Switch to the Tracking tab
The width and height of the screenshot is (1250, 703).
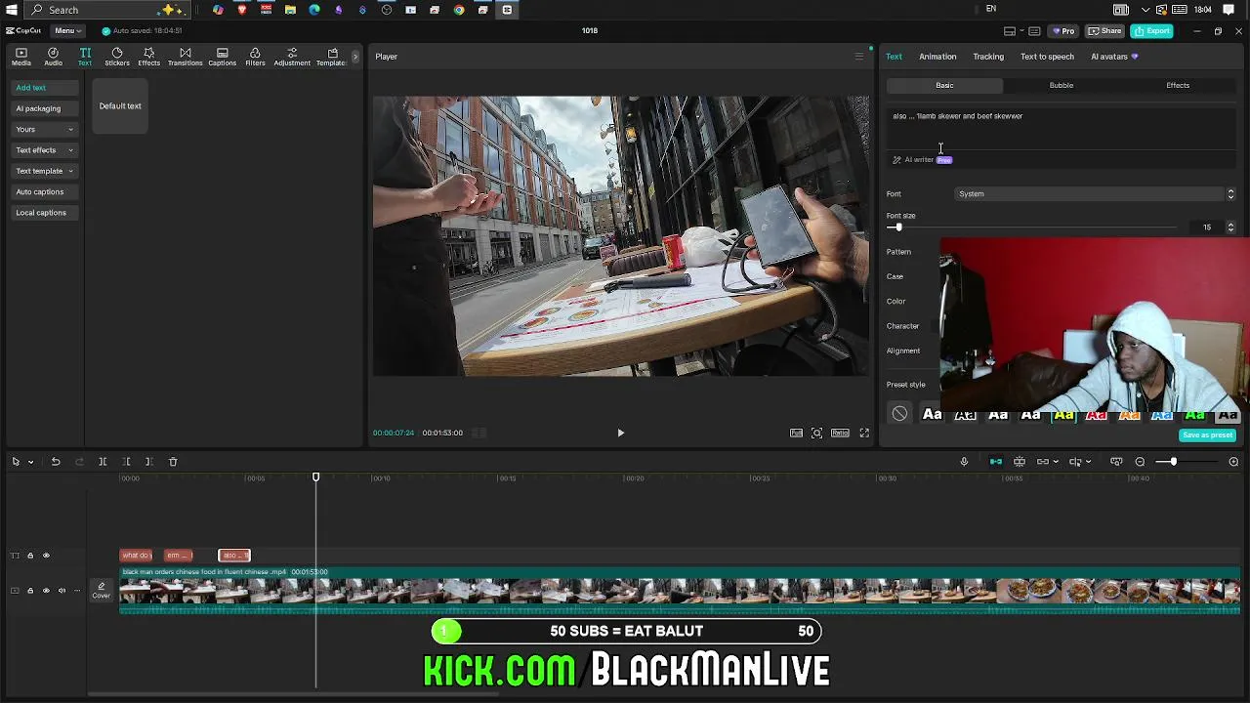click(x=988, y=57)
